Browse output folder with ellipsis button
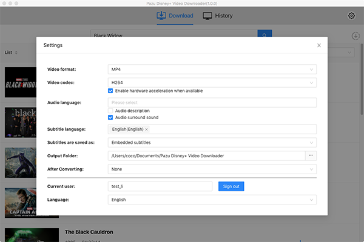Viewport: 364px width, 242px height. point(311,155)
